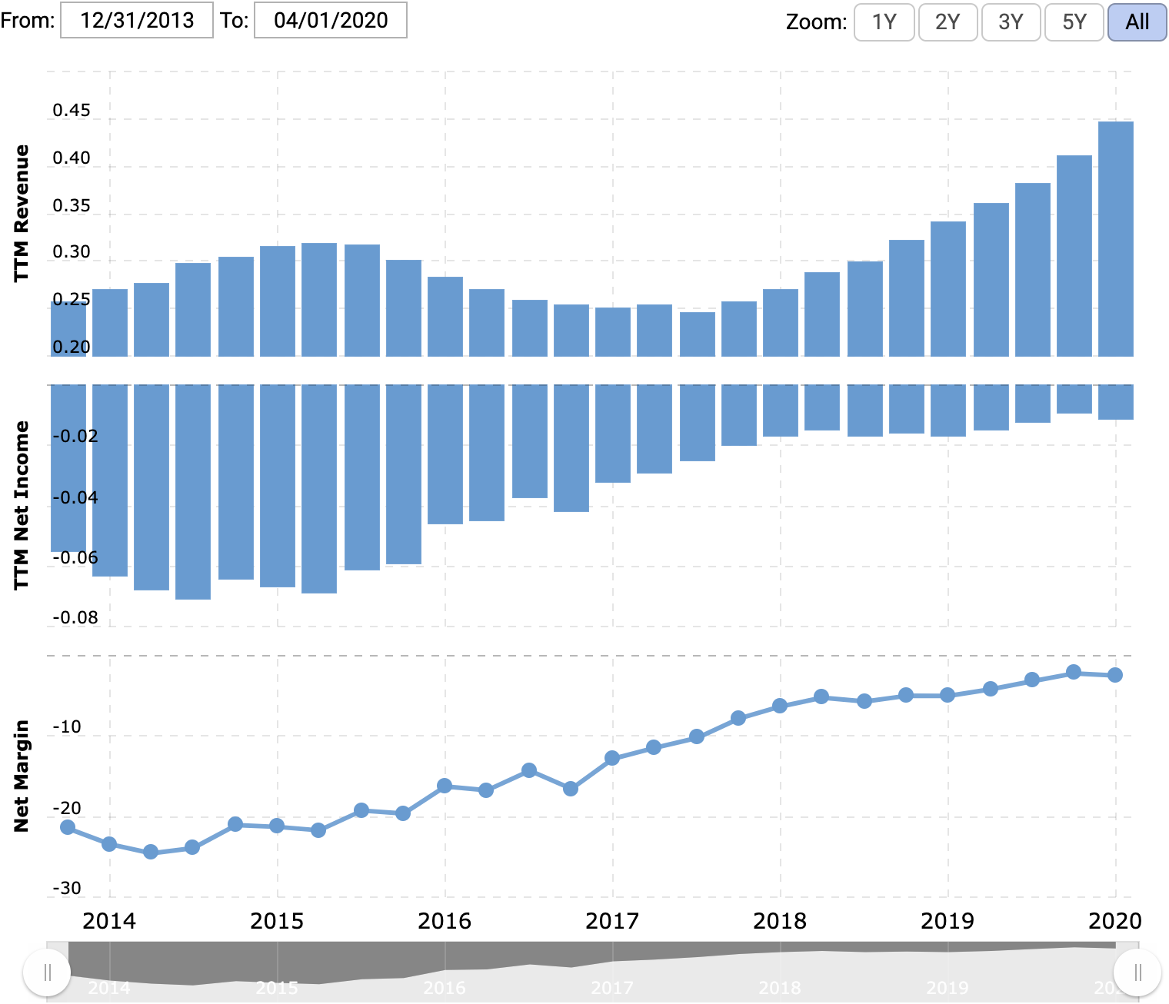1169x1004 pixels.
Task: Click the To date field 04/01/2020
Action: coord(331,20)
